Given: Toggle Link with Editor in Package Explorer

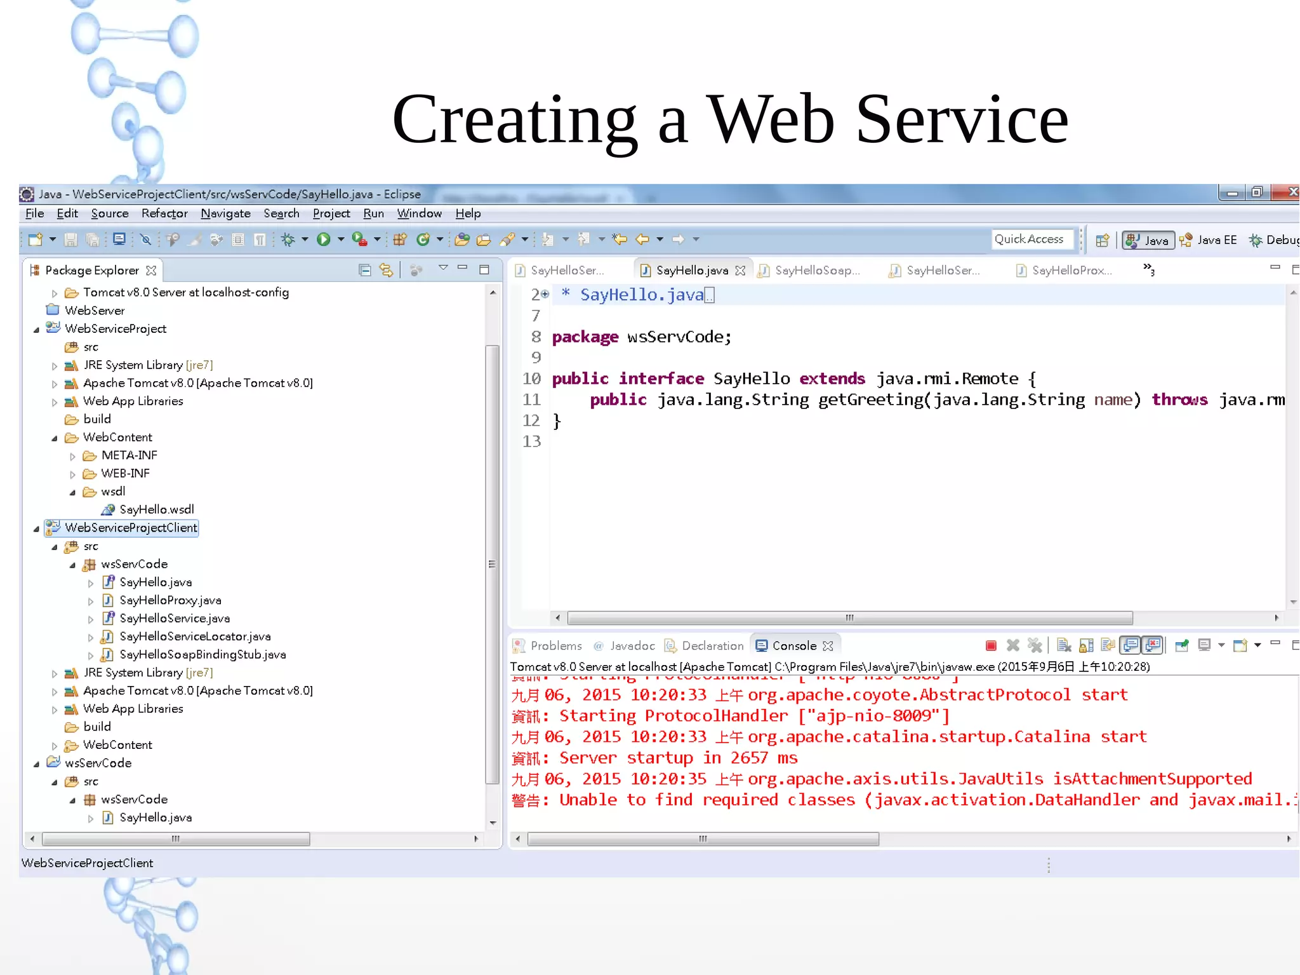Looking at the screenshot, I should pyautogui.click(x=386, y=271).
